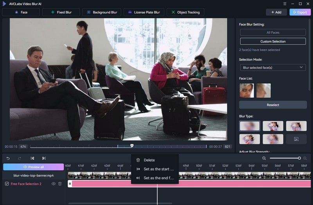Delete Free Face Selection 2 with the trash icon

(x=60, y=183)
